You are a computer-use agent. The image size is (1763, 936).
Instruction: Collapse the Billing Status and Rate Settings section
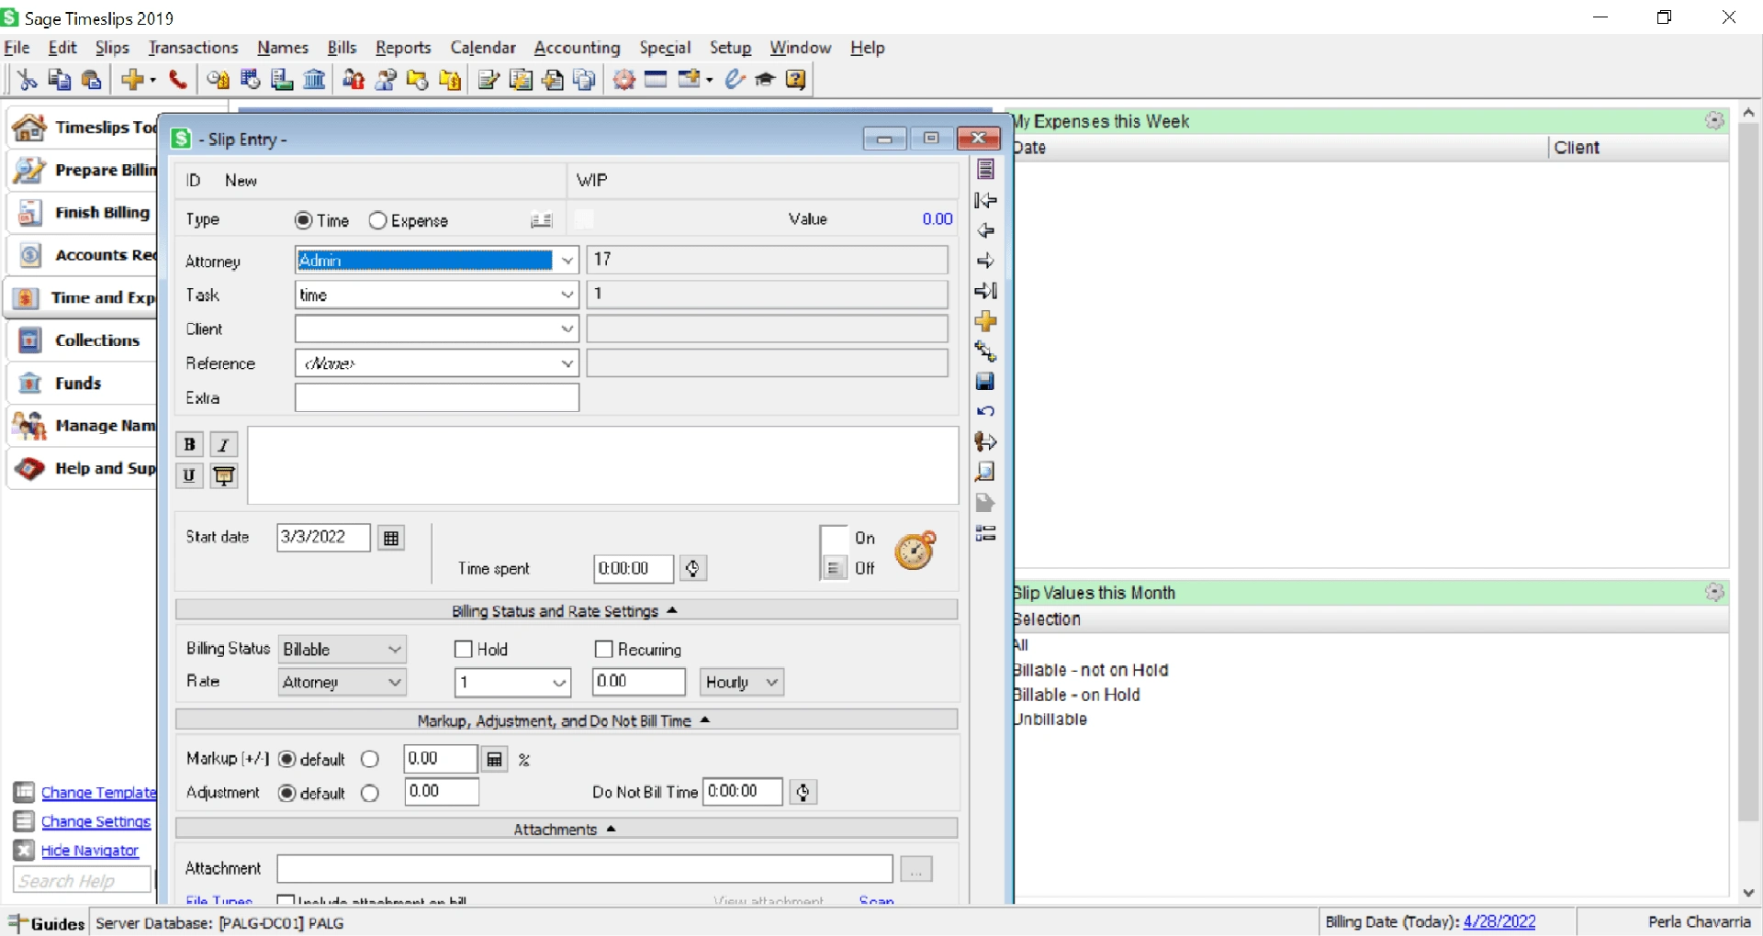coord(567,611)
